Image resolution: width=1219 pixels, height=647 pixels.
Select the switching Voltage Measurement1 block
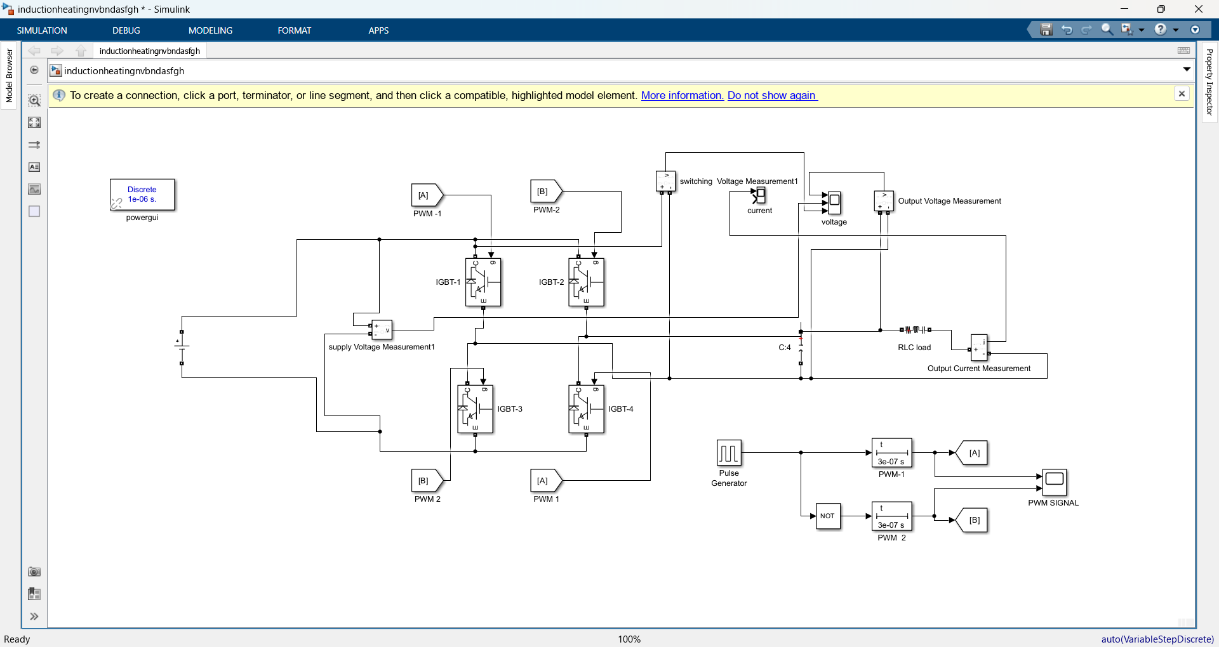pyautogui.click(x=665, y=181)
